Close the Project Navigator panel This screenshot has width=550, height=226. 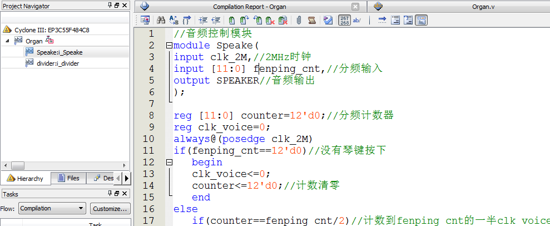(124, 5)
